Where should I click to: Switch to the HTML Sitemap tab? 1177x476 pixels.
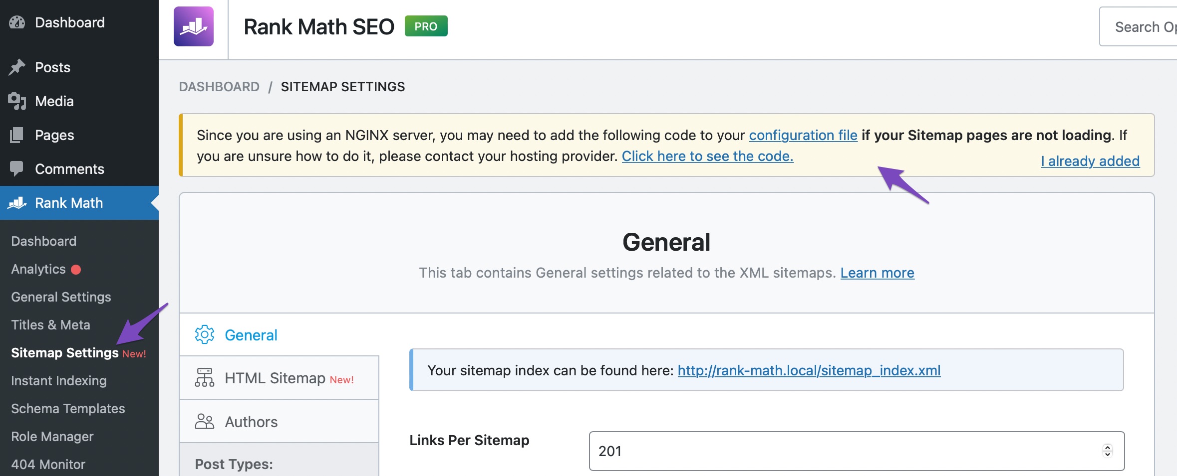pos(279,378)
